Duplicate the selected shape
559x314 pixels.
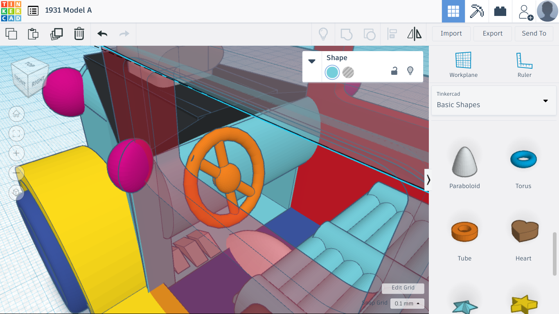[x=56, y=34]
